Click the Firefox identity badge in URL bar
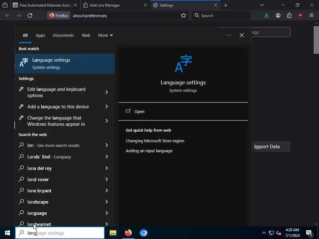 [x=59, y=16]
